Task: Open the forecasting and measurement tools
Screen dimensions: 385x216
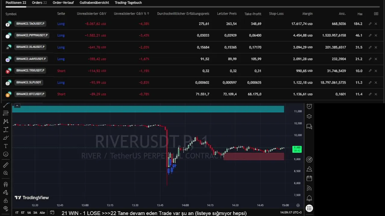Action: [x=6, y=130]
